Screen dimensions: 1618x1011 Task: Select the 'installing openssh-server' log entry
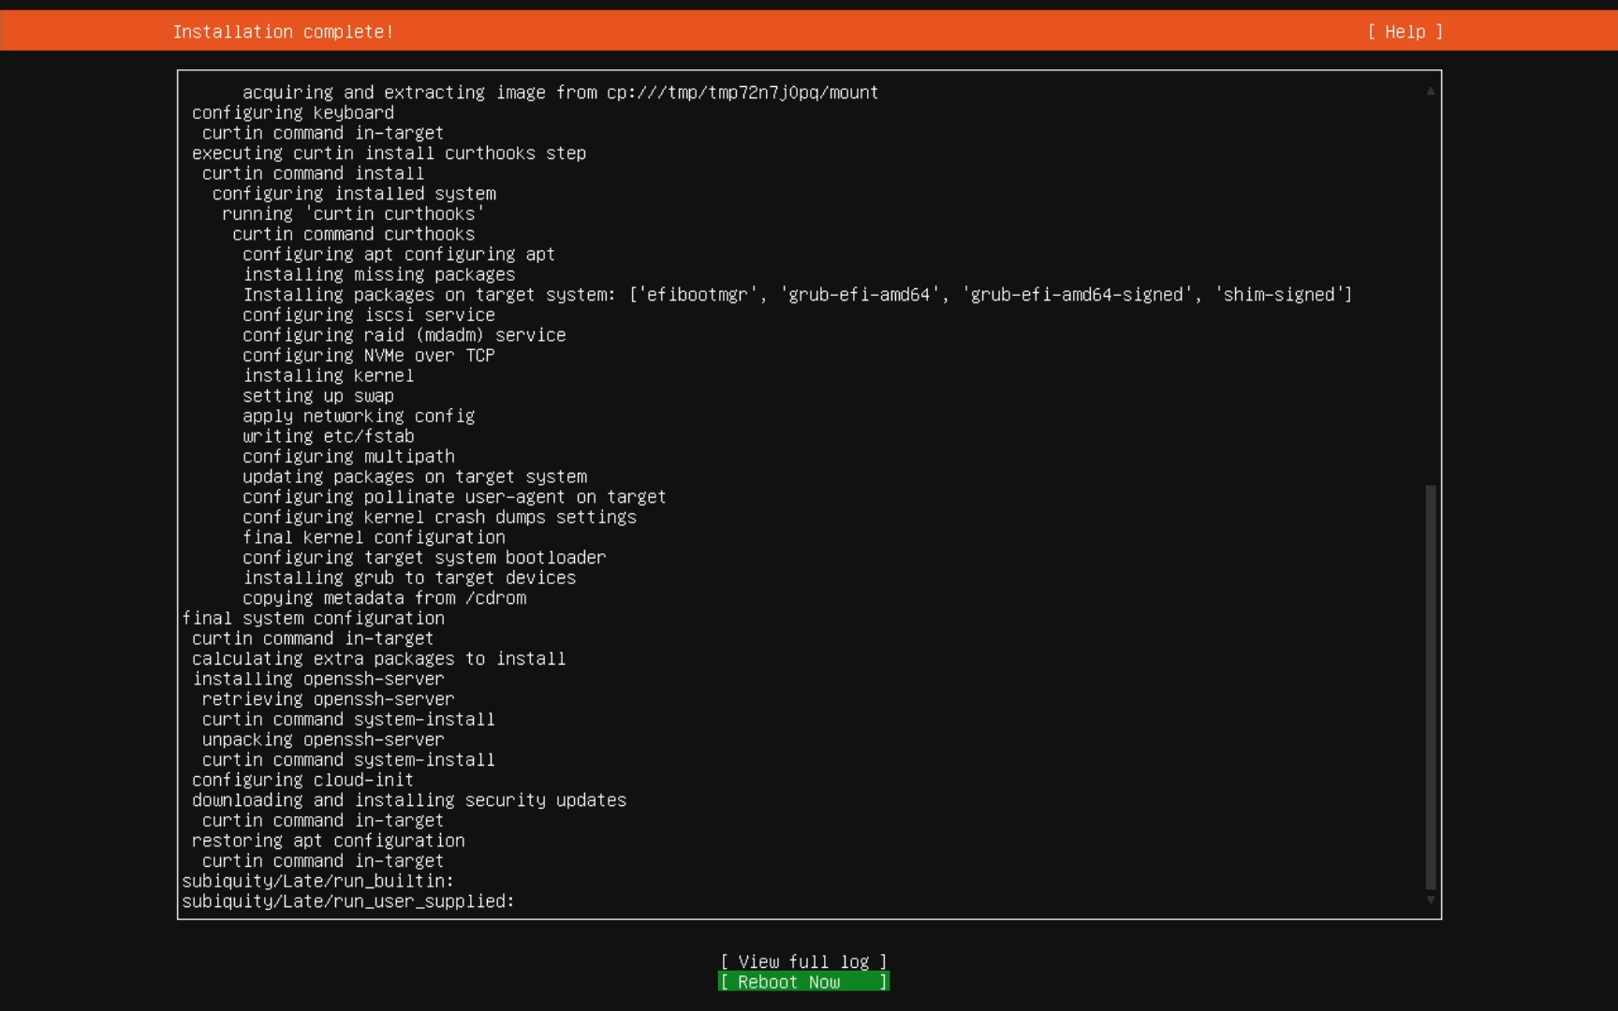(318, 679)
